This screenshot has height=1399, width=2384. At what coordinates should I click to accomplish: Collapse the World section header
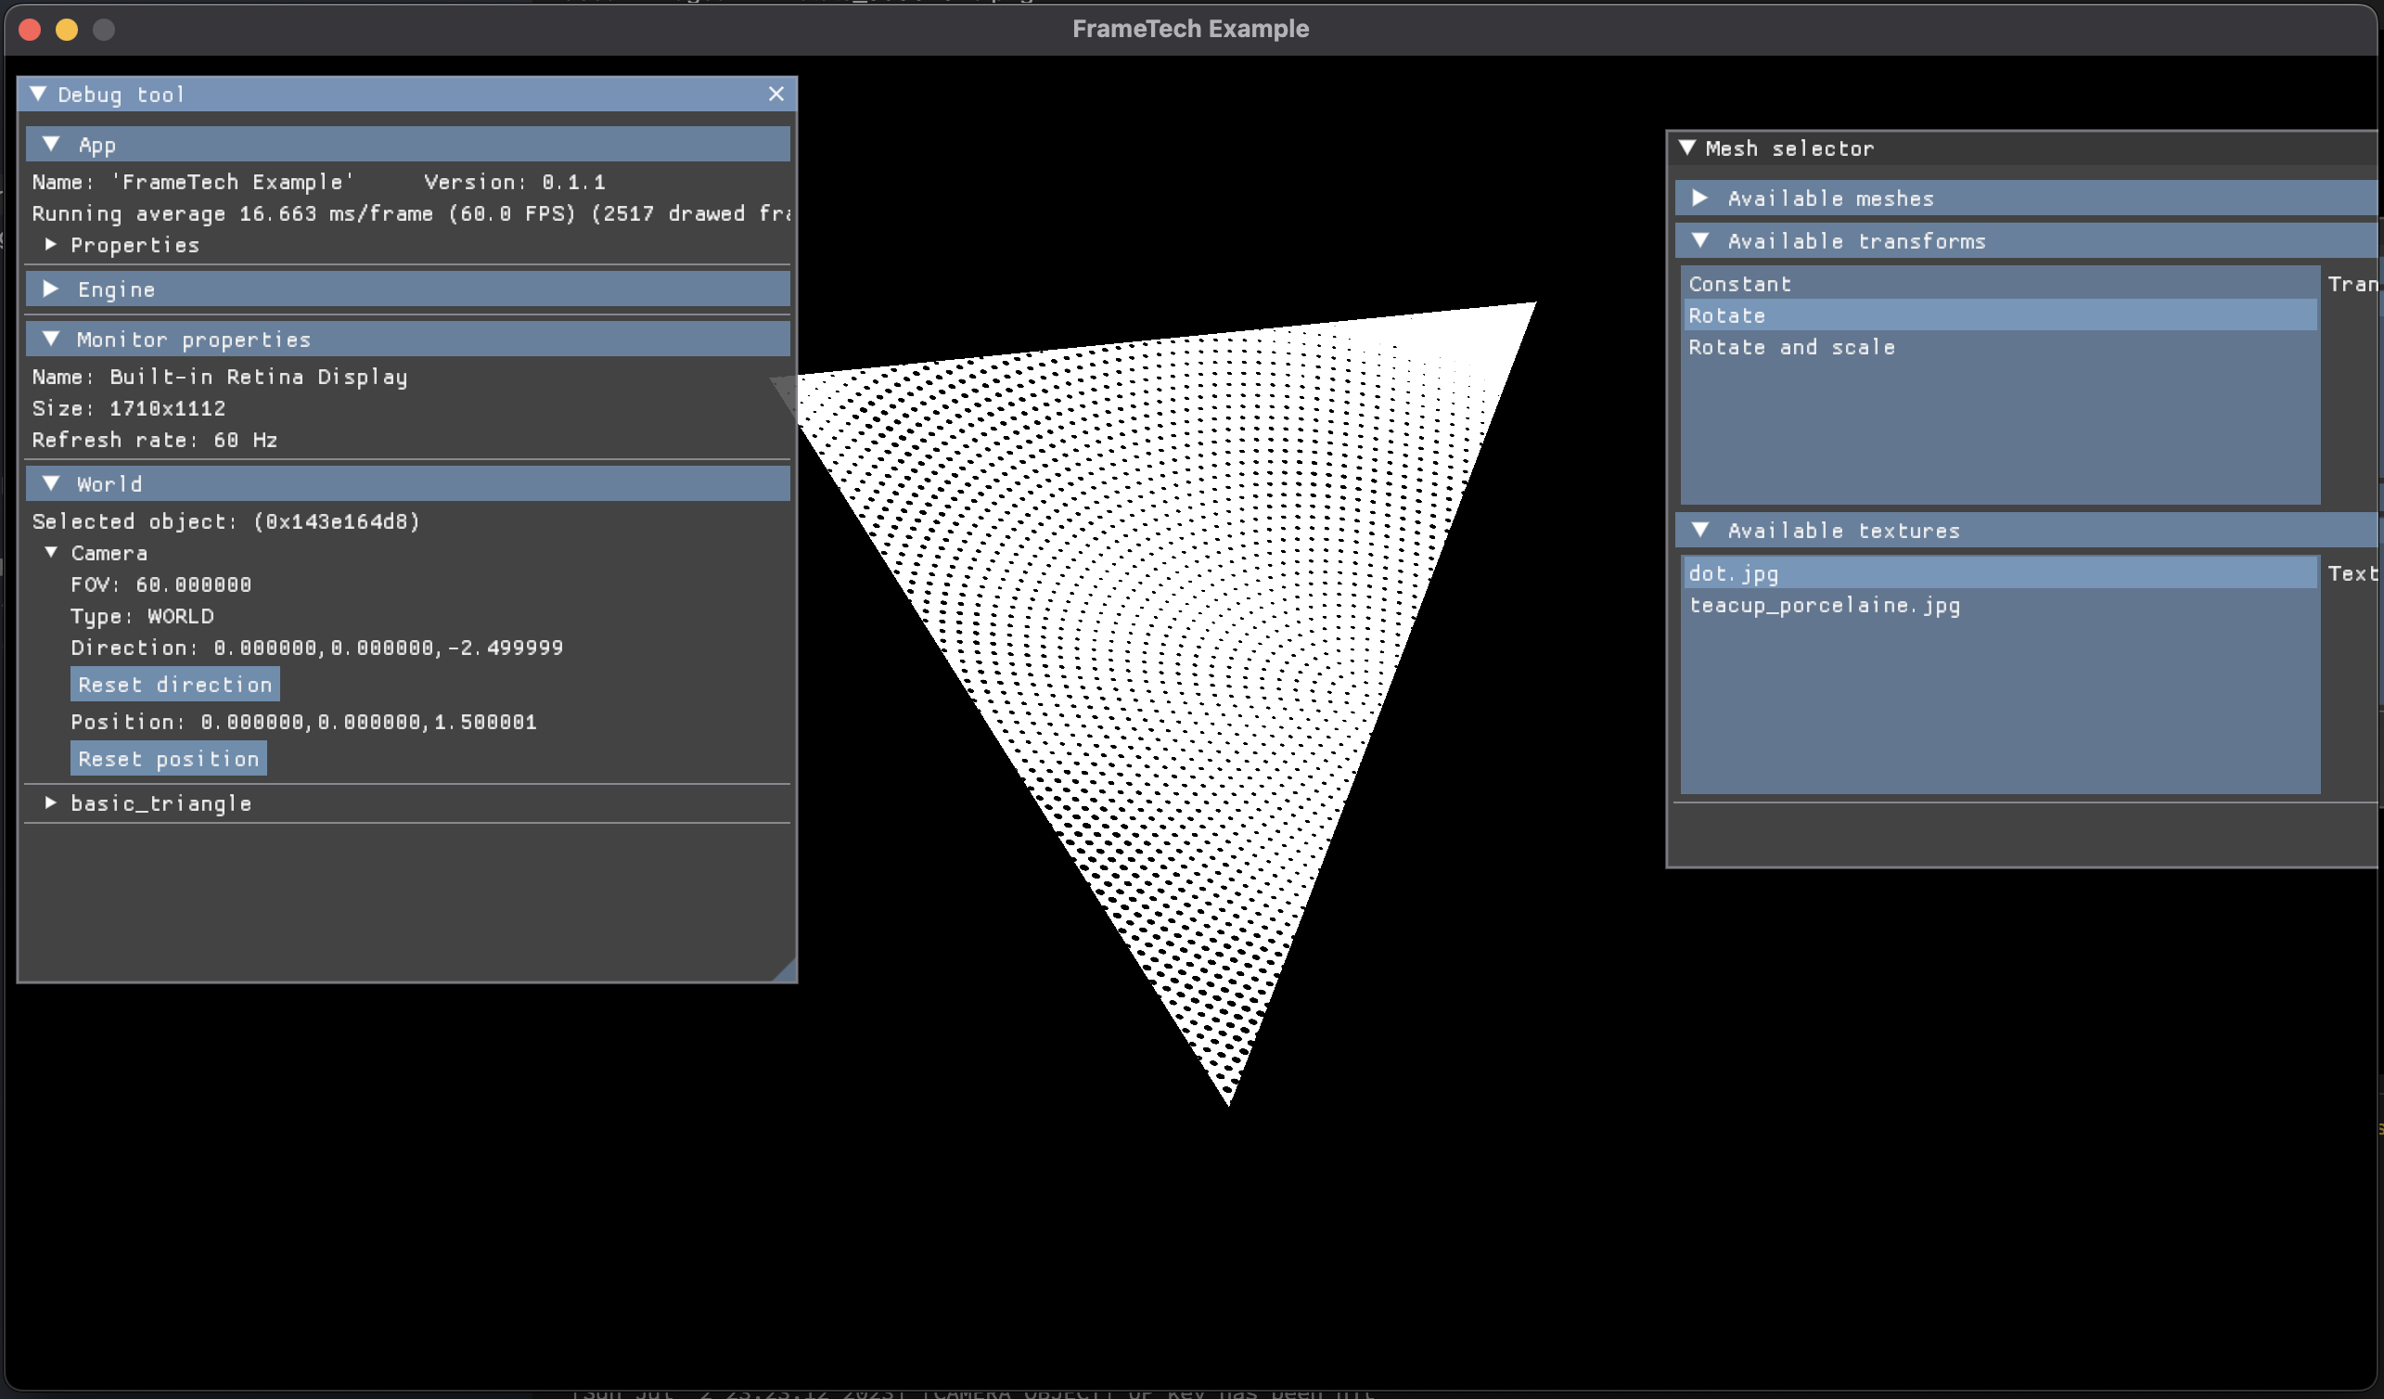[52, 483]
